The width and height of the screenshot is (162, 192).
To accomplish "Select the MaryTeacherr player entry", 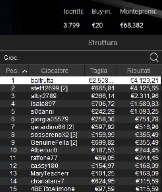I will 80,173.
